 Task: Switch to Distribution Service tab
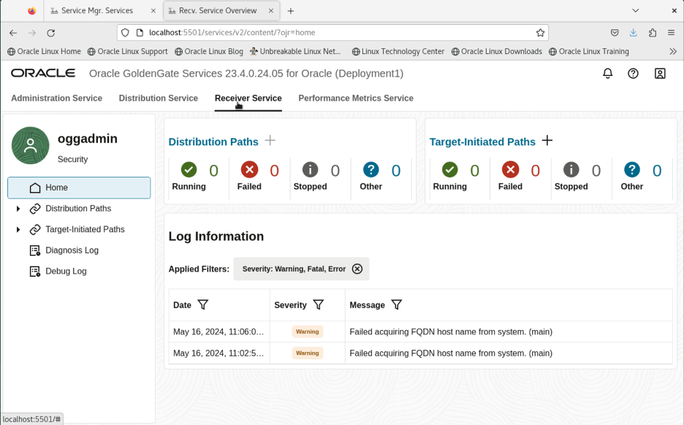pyautogui.click(x=159, y=98)
